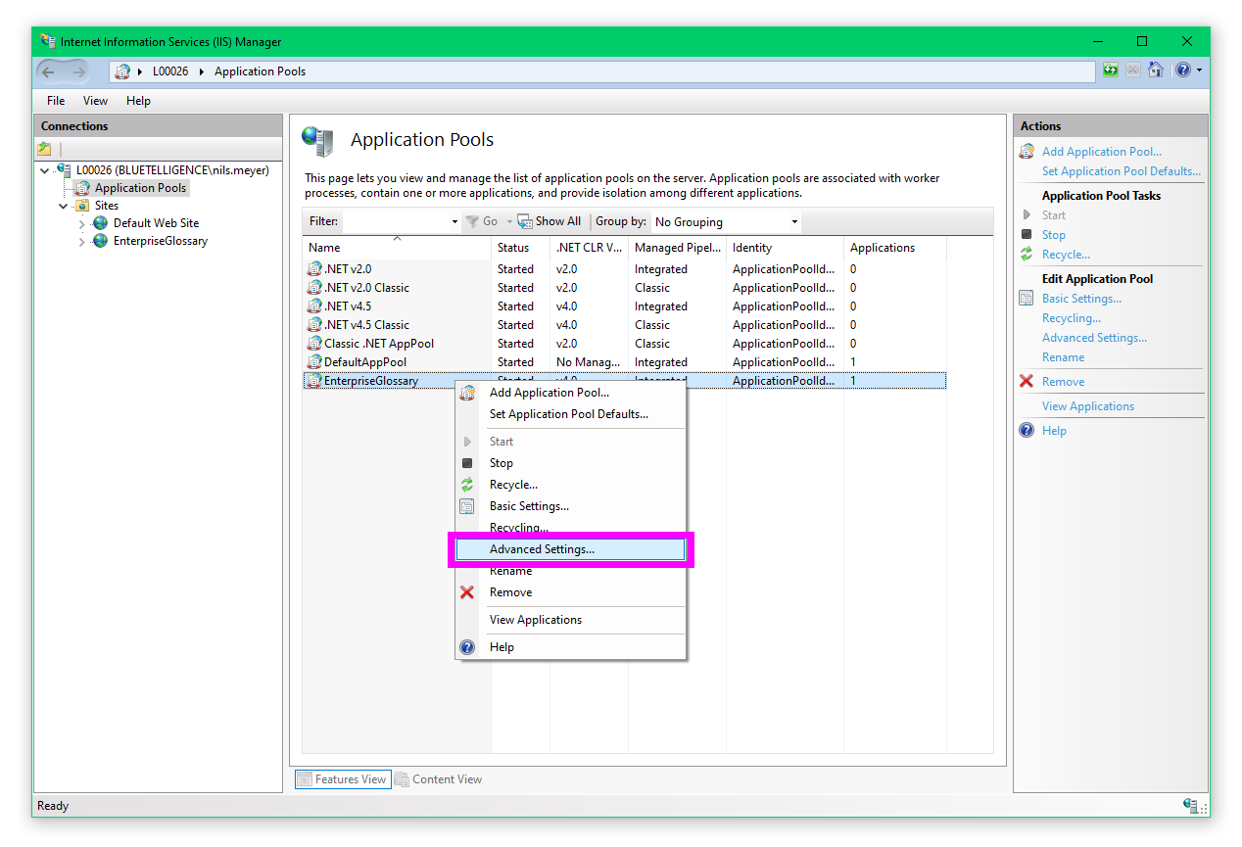
Task: Click the Add Application Pool icon in Actions
Action: (1027, 152)
